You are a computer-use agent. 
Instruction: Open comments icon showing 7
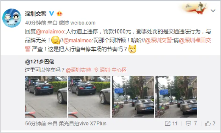(x=188, y=124)
